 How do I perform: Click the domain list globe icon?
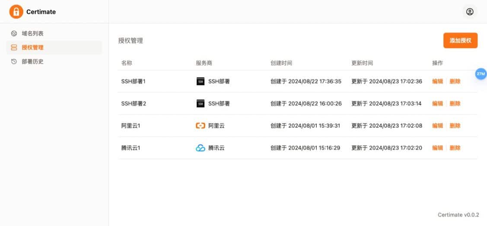(x=14, y=34)
